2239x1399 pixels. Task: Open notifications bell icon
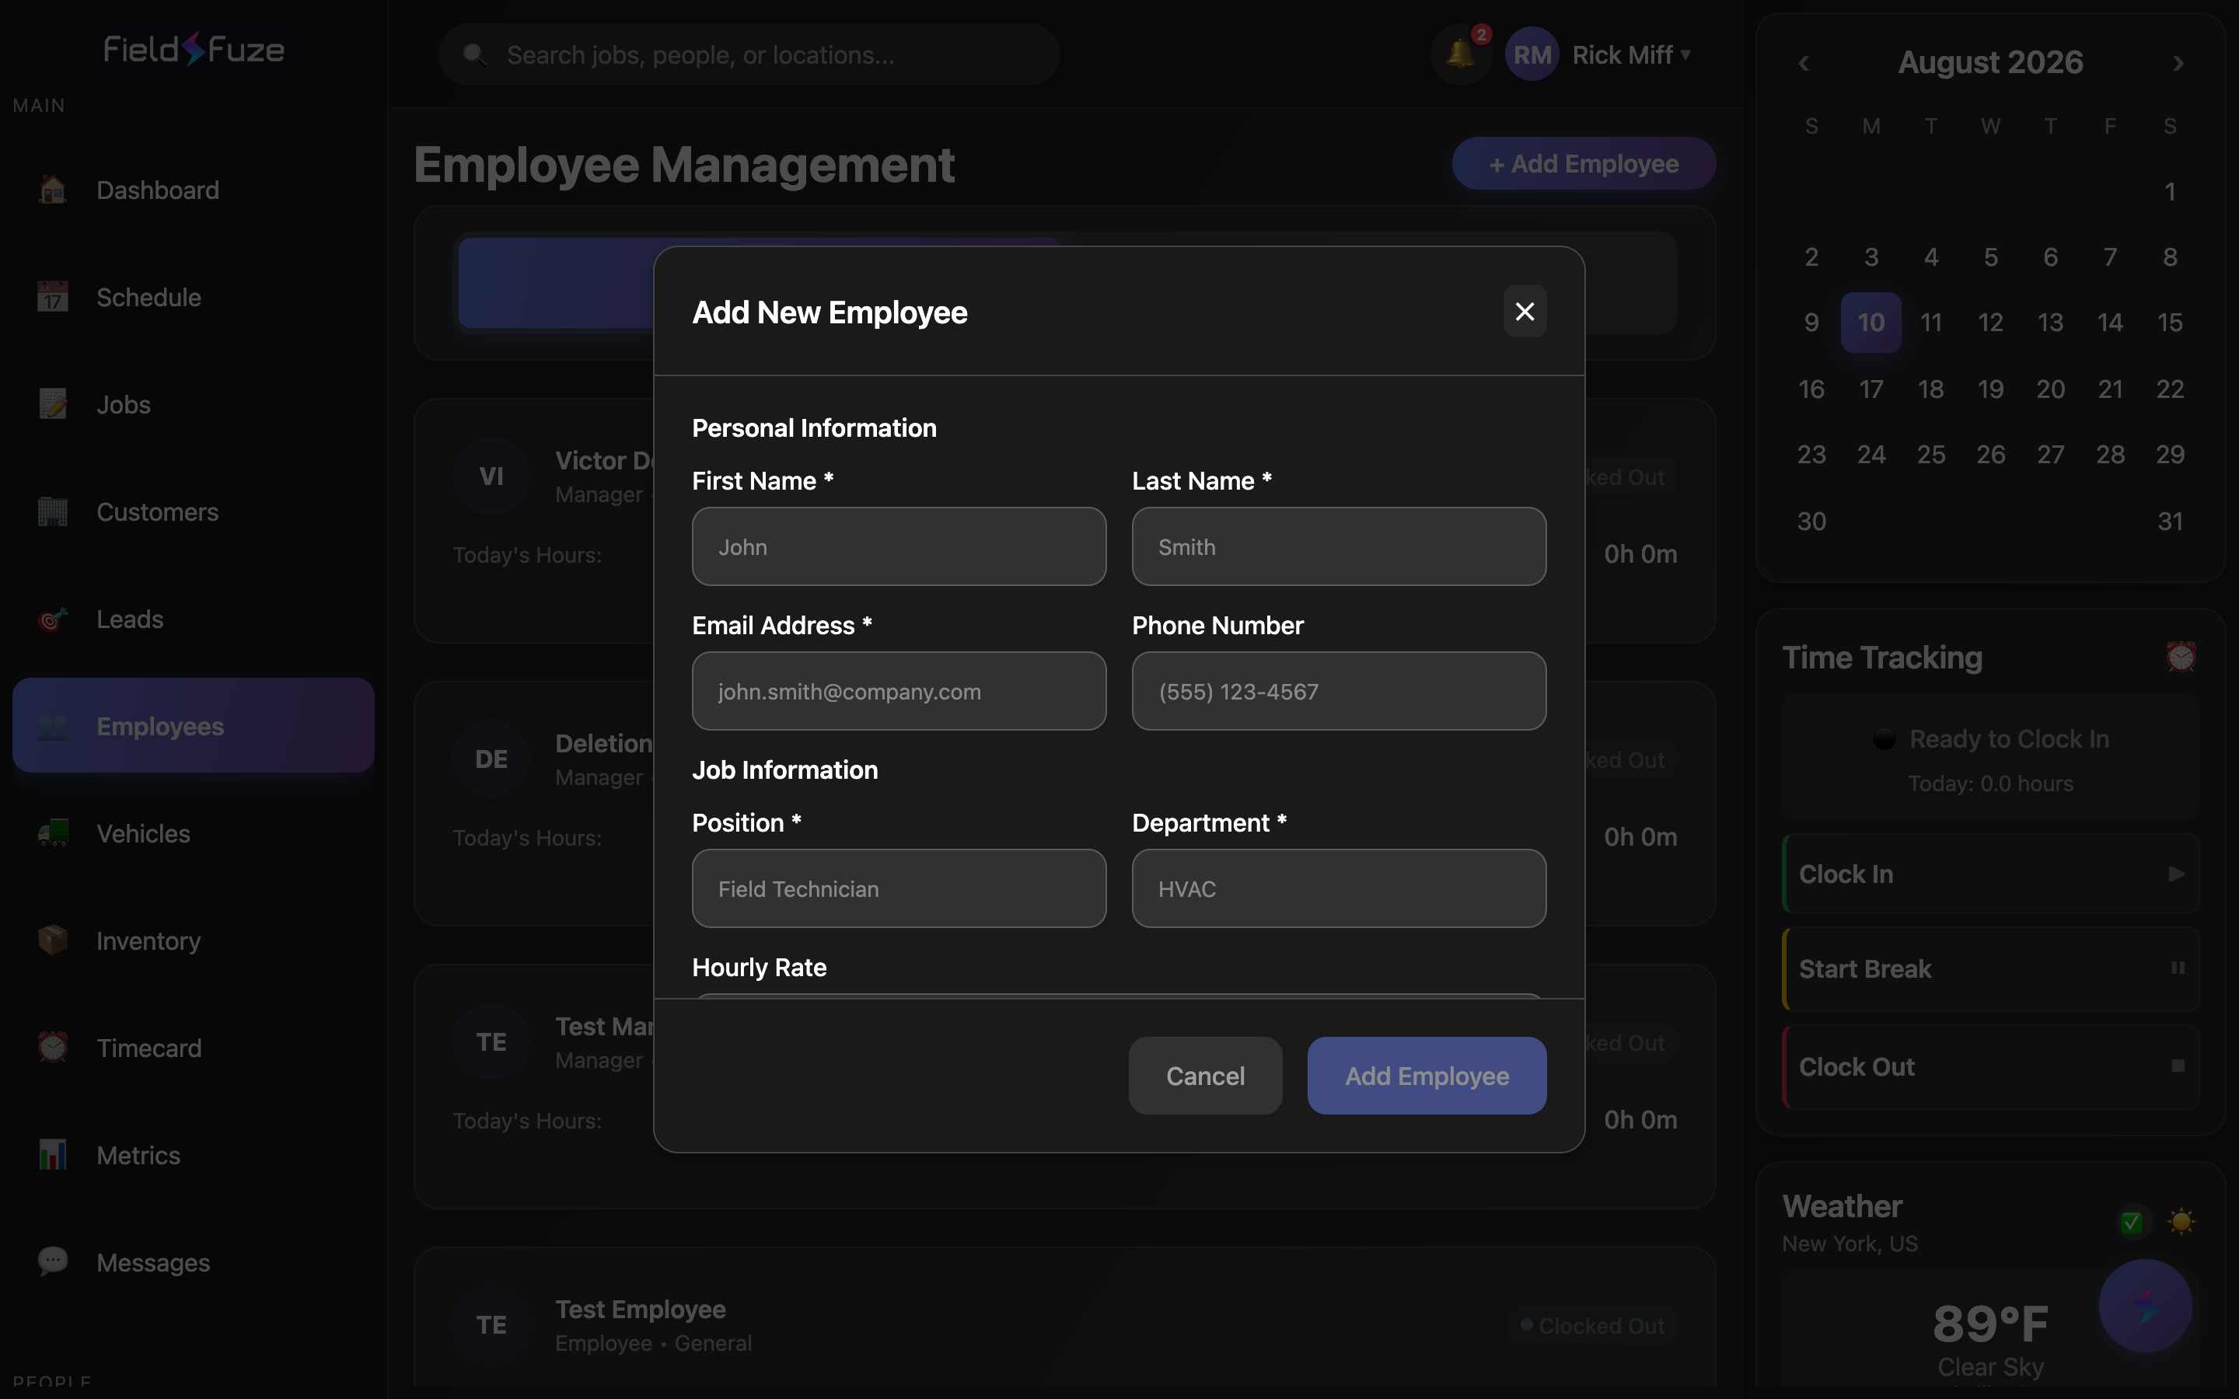point(1461,54)
